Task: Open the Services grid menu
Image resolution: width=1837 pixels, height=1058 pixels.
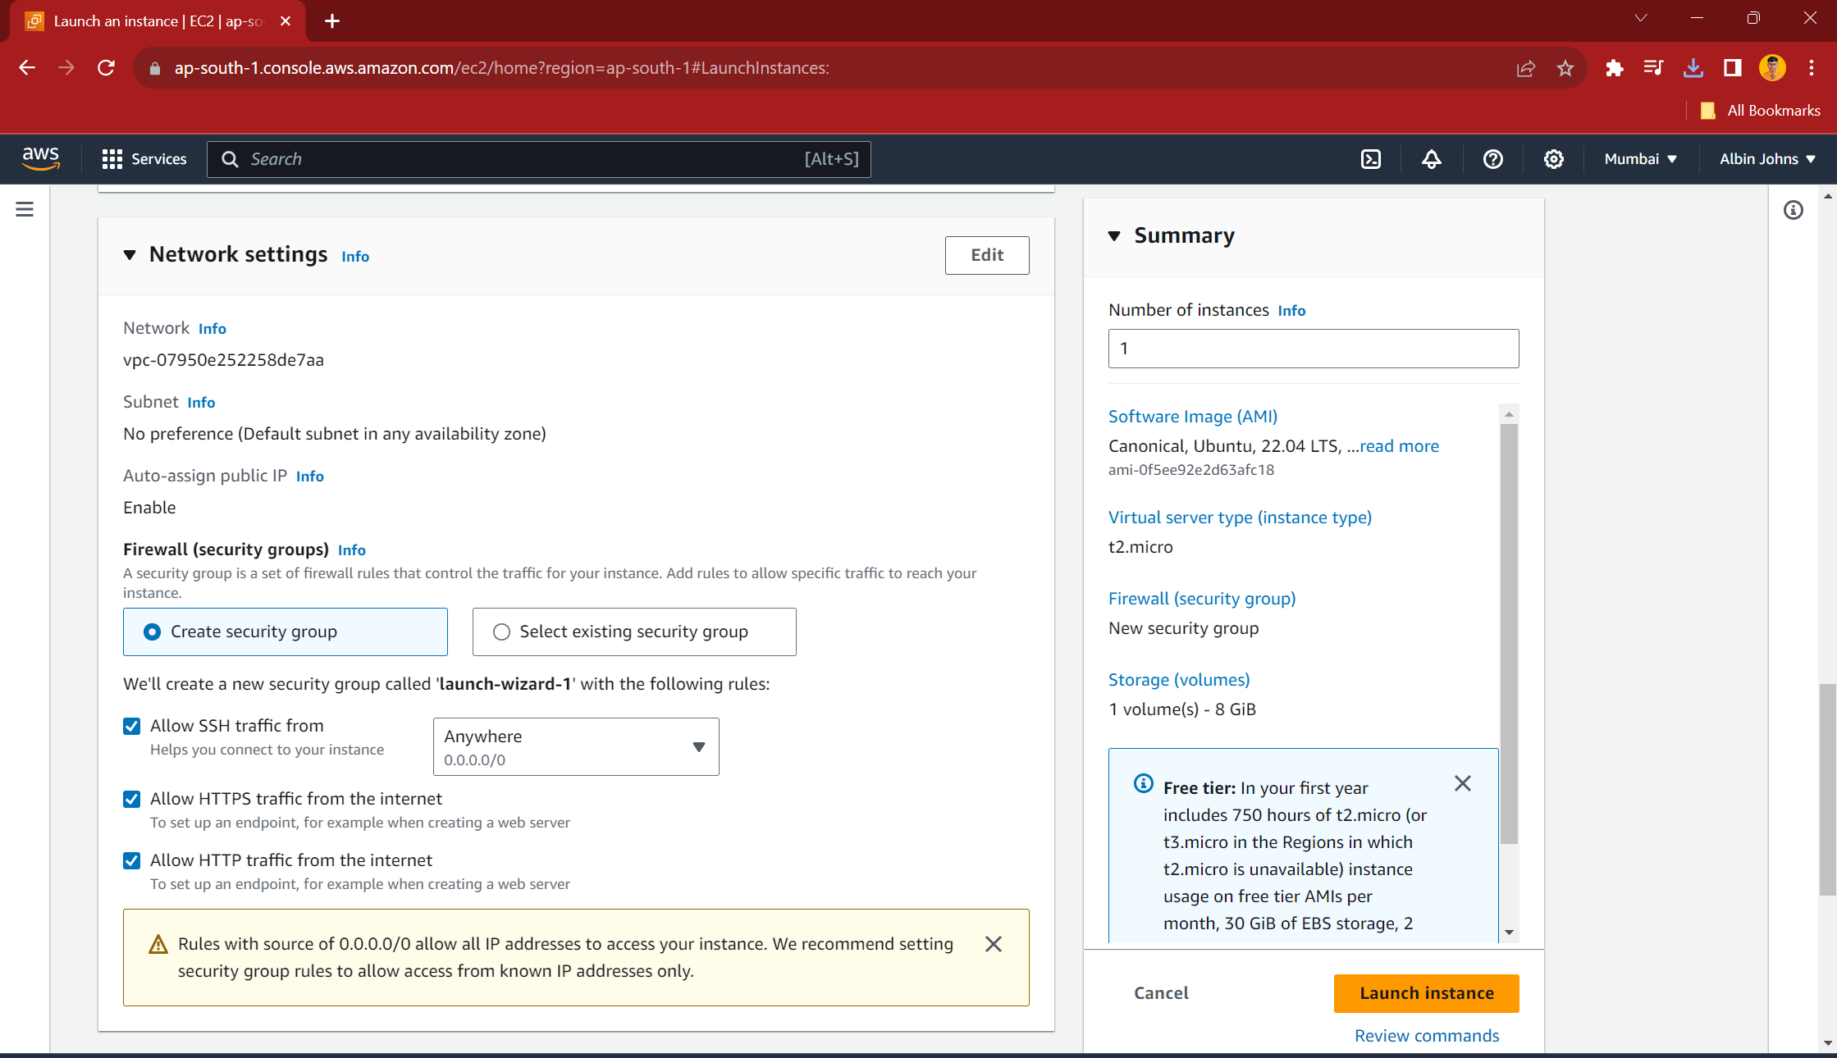Action: pyautogui.click(x=144, y=159)
